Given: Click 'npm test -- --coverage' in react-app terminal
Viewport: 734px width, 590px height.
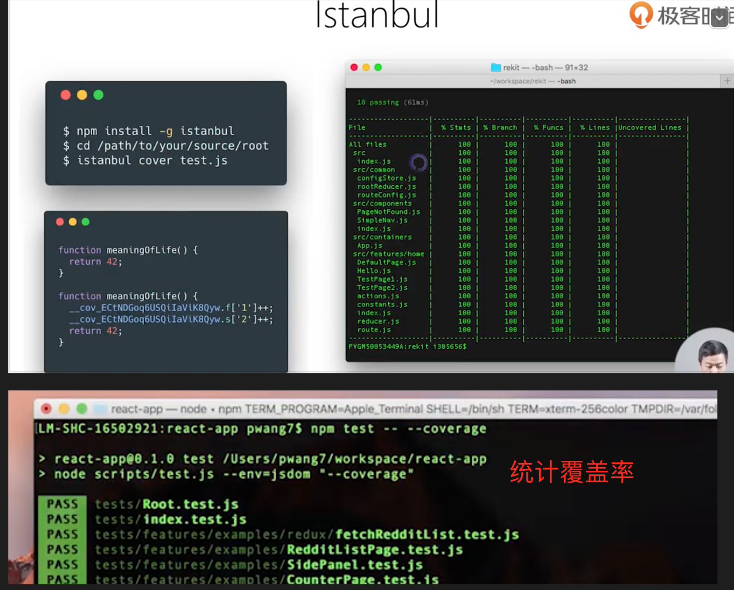Looking at the screenshot, I should pos(399,429).
